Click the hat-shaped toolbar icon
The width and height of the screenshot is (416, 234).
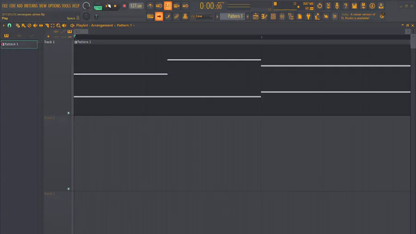pyautogui.click(x=185, y=17)
